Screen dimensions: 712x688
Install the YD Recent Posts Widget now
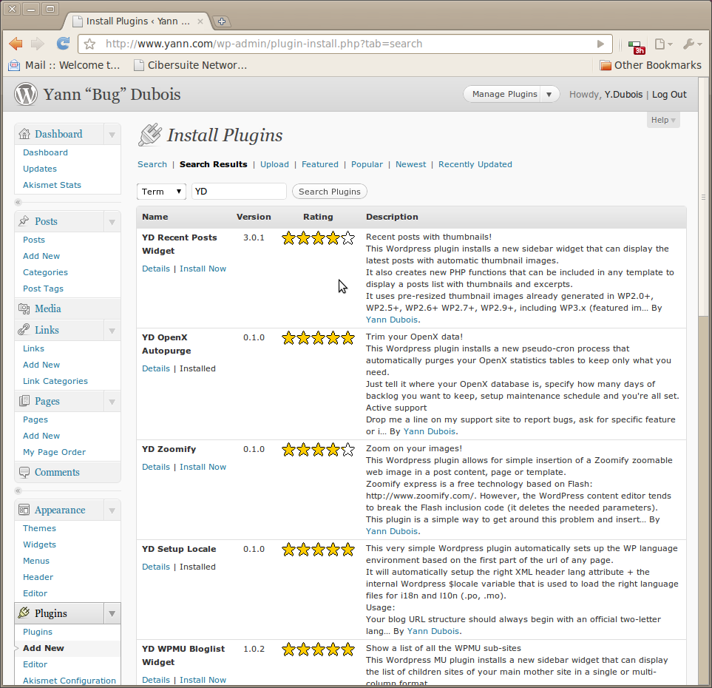pyautogui.click(x=203, y=269)
